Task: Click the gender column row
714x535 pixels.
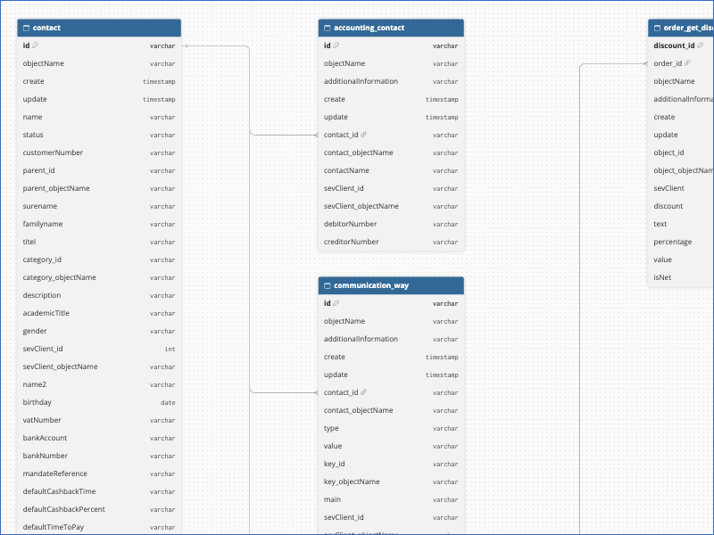Action: point(99,331)
